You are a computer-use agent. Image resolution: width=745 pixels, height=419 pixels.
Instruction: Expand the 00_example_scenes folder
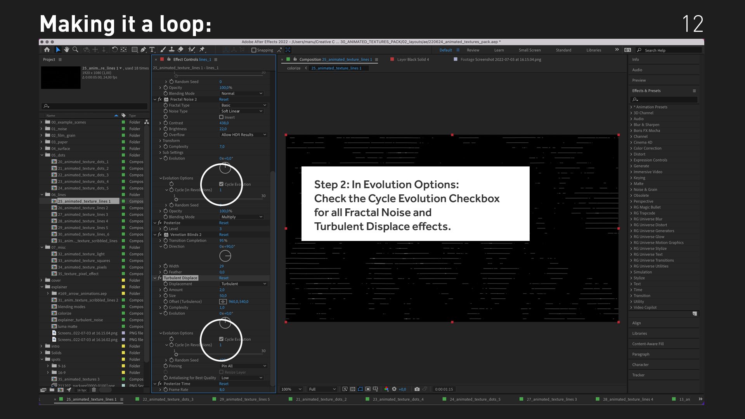click(42, 122)
